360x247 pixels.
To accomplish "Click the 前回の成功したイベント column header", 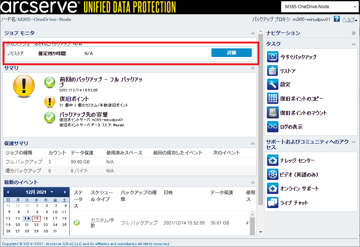I will 178,153.
